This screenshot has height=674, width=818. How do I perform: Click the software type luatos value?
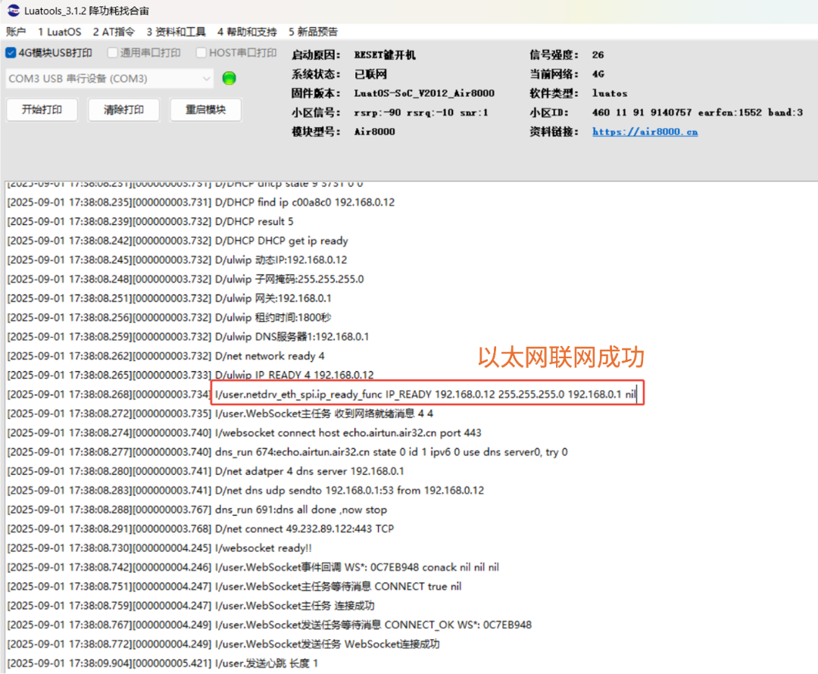click(x=609, y=93)
